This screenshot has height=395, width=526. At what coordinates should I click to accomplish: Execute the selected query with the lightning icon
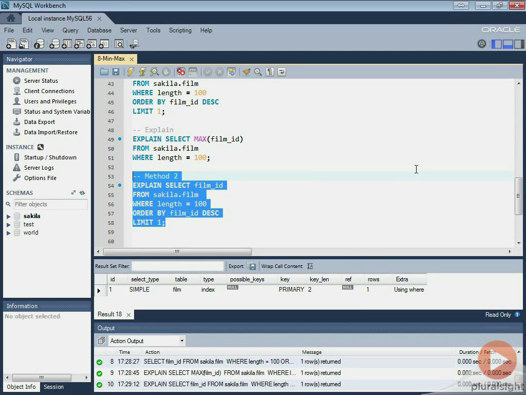[x=131, y=71]
